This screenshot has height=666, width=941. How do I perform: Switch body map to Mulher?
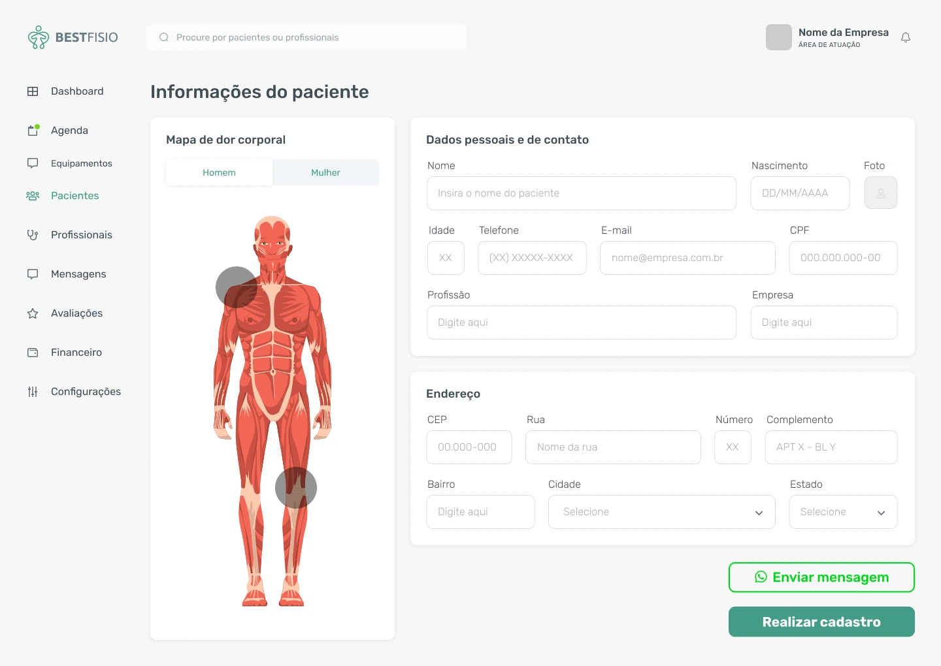325,172
